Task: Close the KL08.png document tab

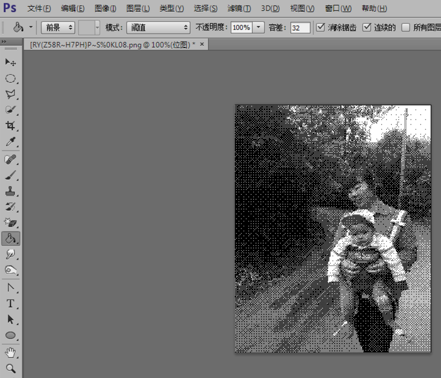Action: click(202, 44)
